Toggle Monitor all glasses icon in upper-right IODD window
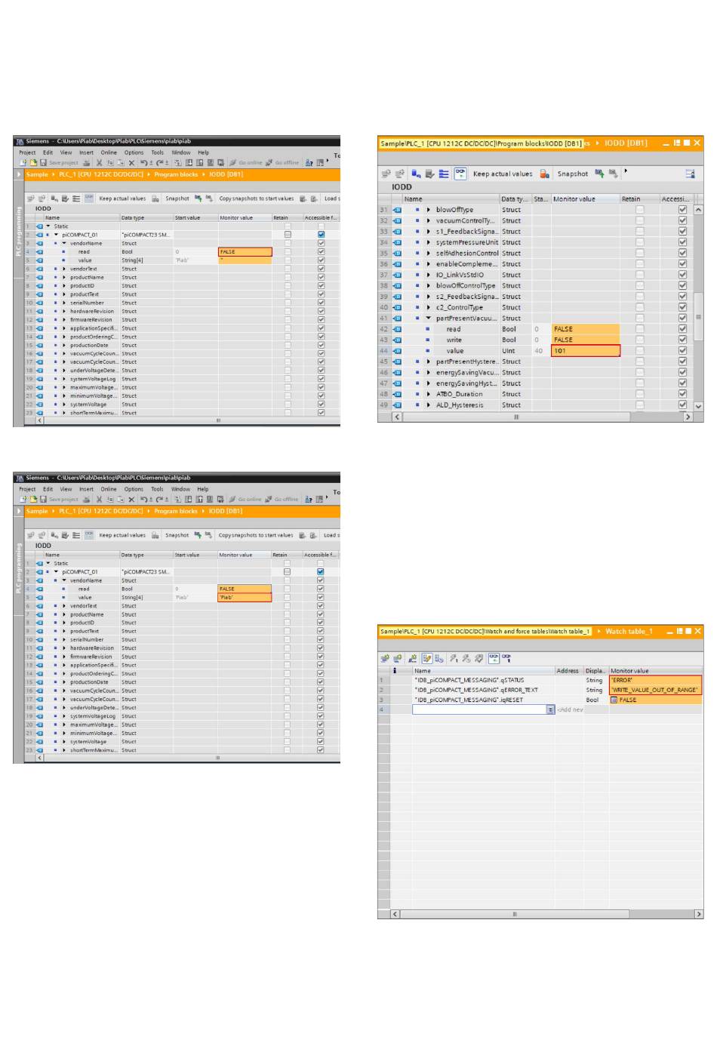This screenshot has height=1040, width=717. [460, 174]
